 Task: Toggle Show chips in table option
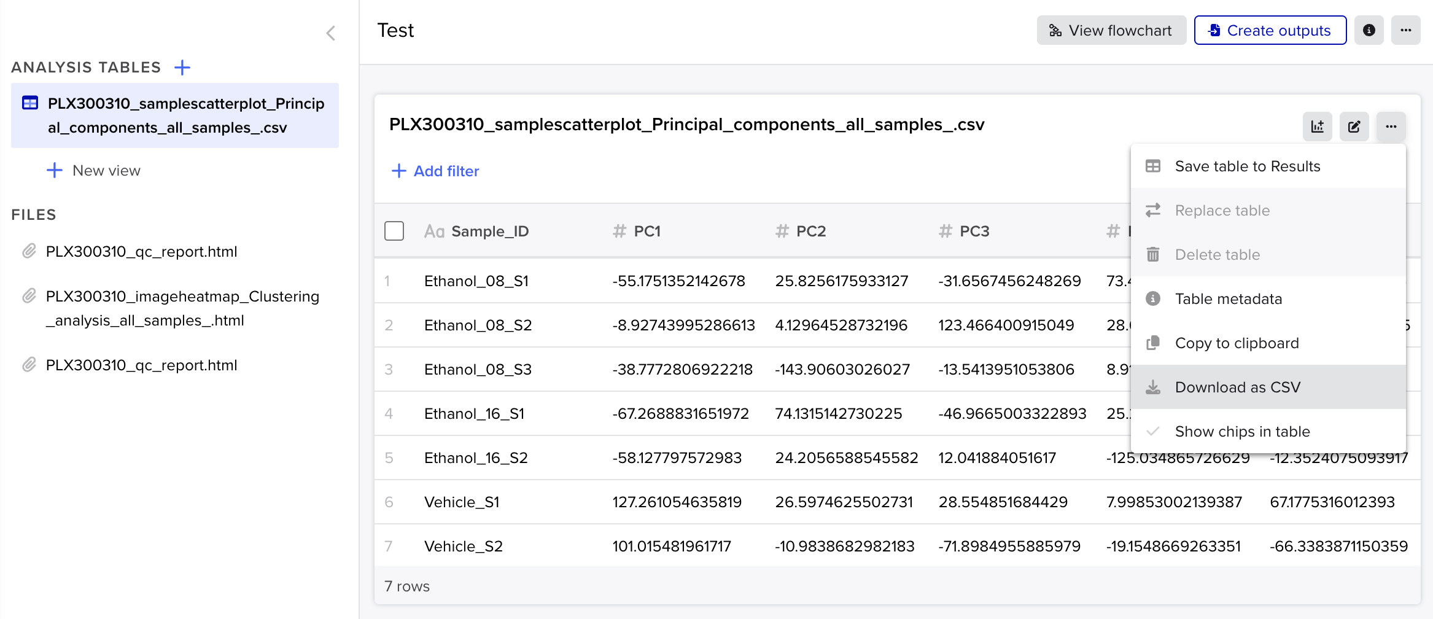point(1242,431)
